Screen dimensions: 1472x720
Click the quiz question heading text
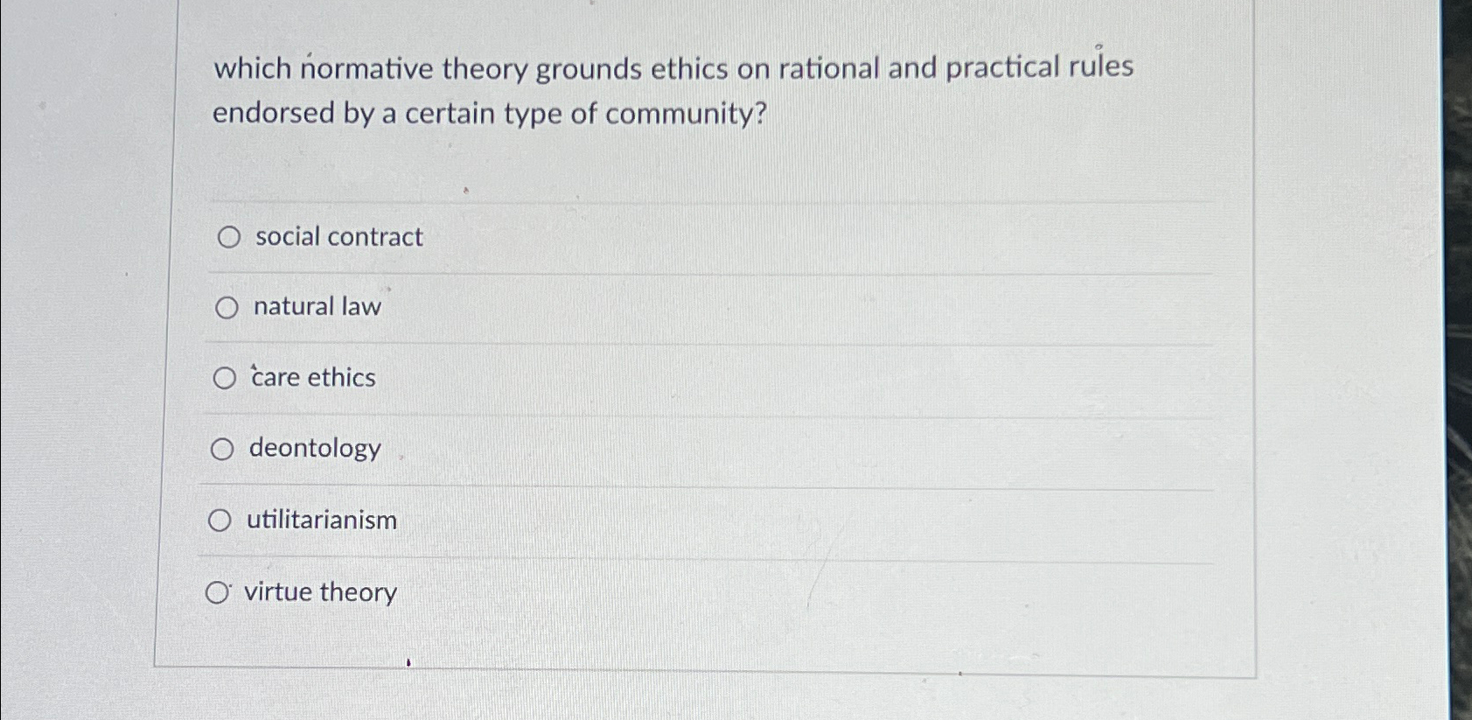tap(673, 68)
